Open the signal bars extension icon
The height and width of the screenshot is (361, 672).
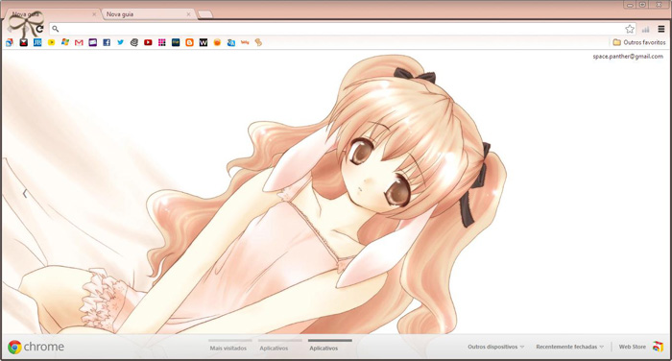pos(646,29)
